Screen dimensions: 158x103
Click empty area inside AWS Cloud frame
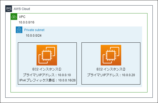(81, 95)
